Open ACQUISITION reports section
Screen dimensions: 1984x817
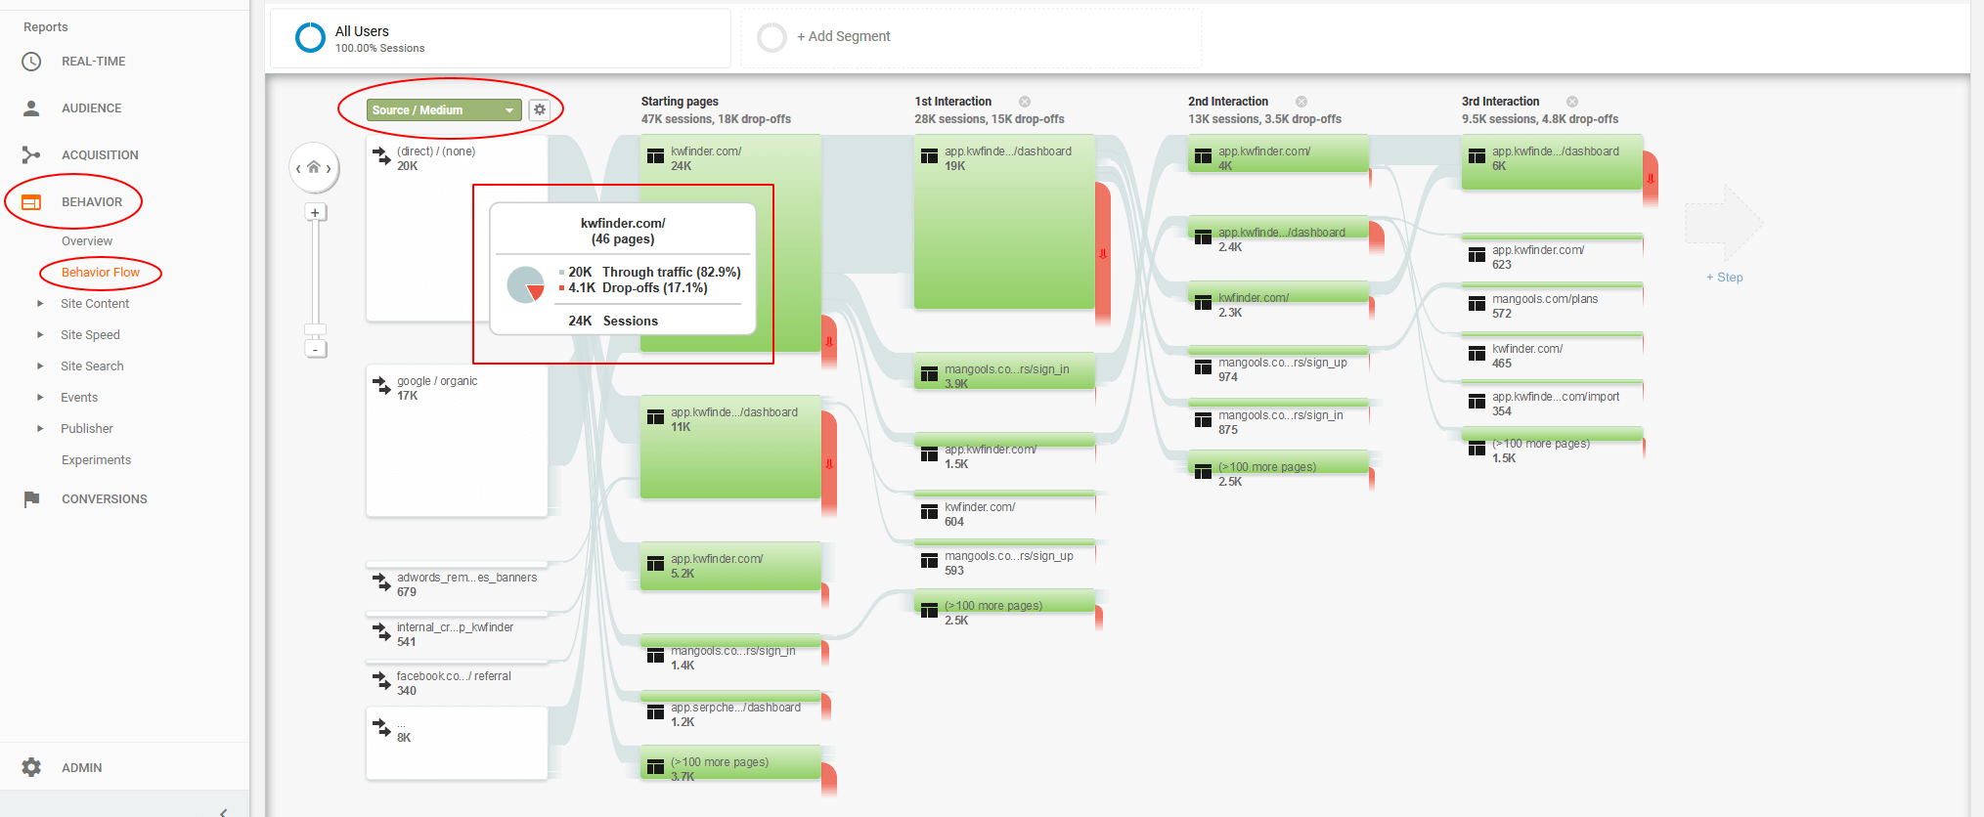click(100, 155)
